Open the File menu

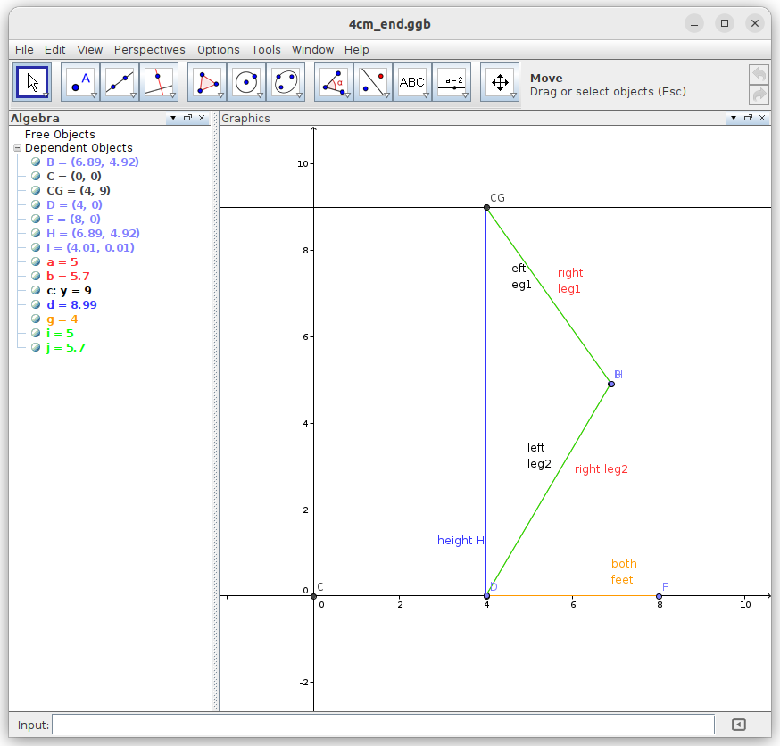click(24, 50)
